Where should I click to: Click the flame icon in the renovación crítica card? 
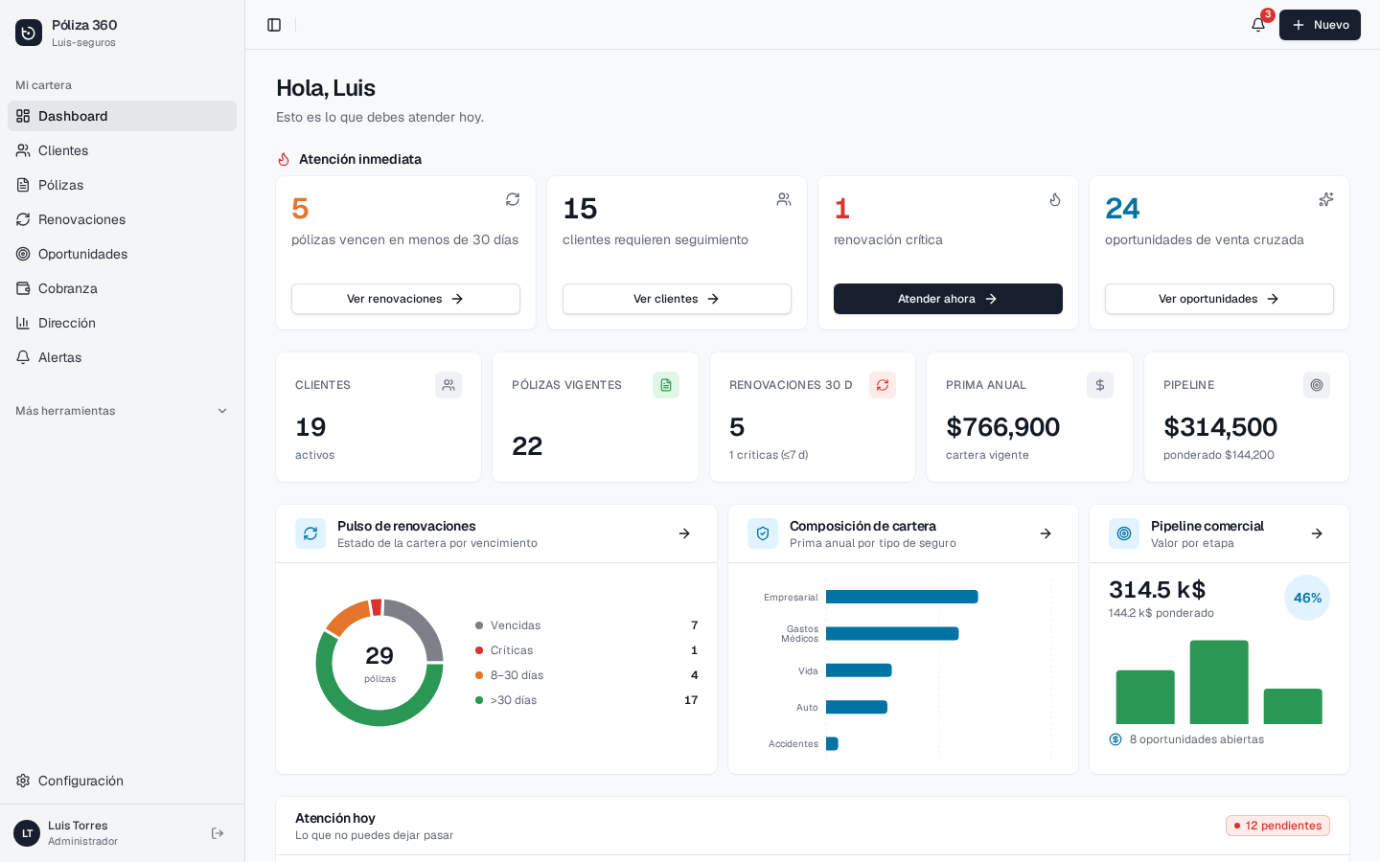1055,199
